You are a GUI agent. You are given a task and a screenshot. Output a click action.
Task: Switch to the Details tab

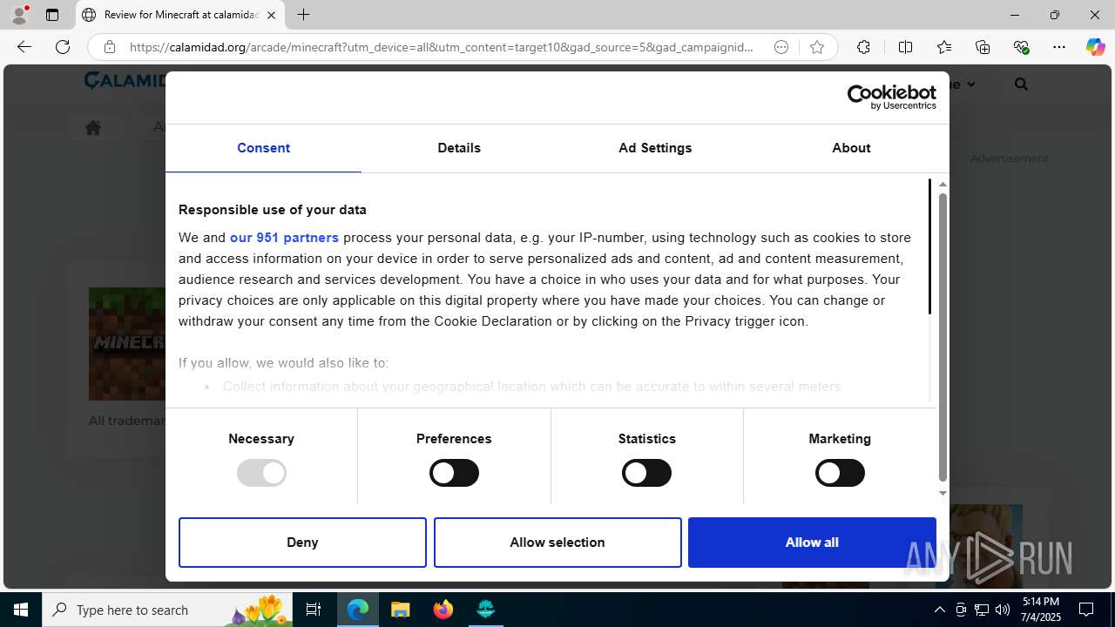click(x=459, y=148)
